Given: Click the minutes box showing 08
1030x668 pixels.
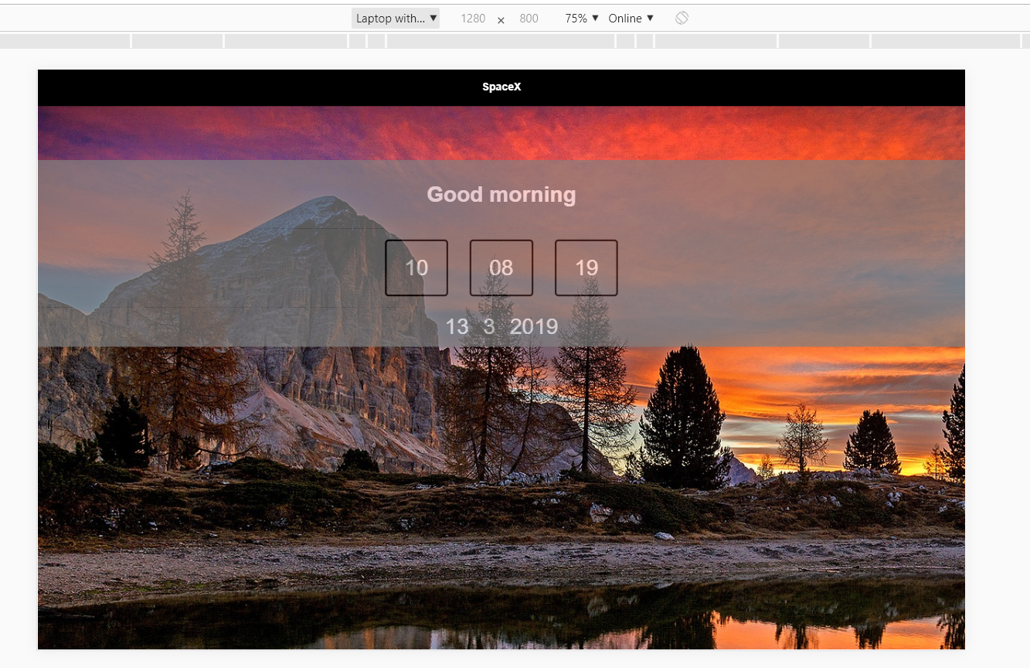Looking at the screenshot, I should tap(501, 268).
